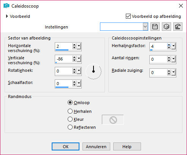Choose the Kleur radio option

[x=70, y=119]
